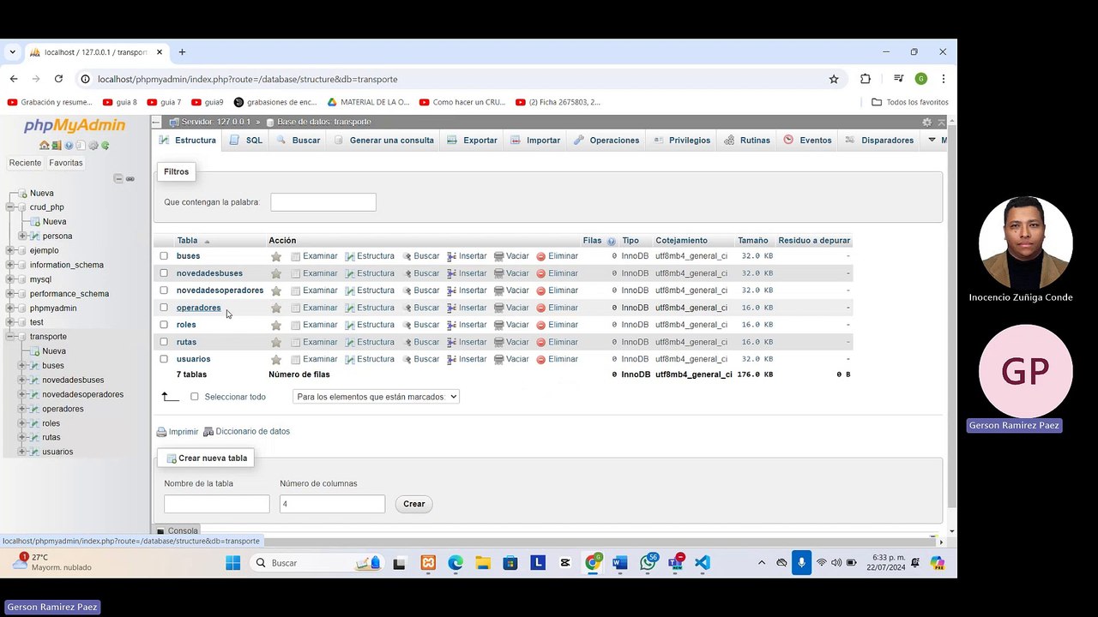Check the operadores table checkbox
Viewport: 1098px width, 617px height.
coord(164,308)
